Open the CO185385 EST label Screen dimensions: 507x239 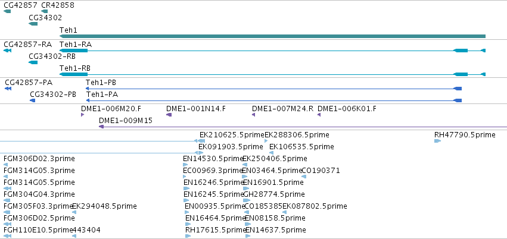point(263,206)
